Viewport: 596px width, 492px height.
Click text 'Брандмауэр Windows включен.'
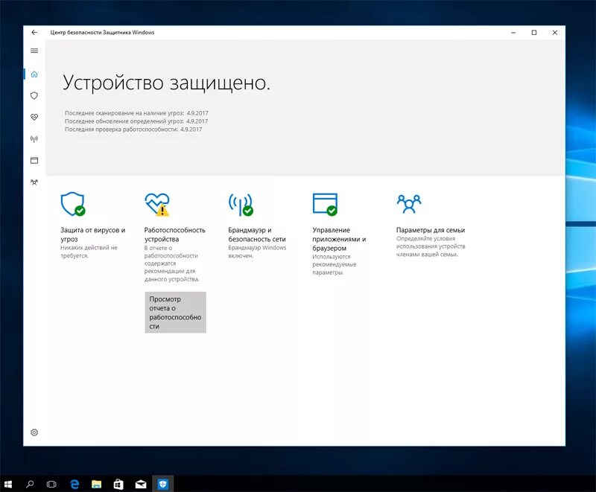[x=257, y=252]
